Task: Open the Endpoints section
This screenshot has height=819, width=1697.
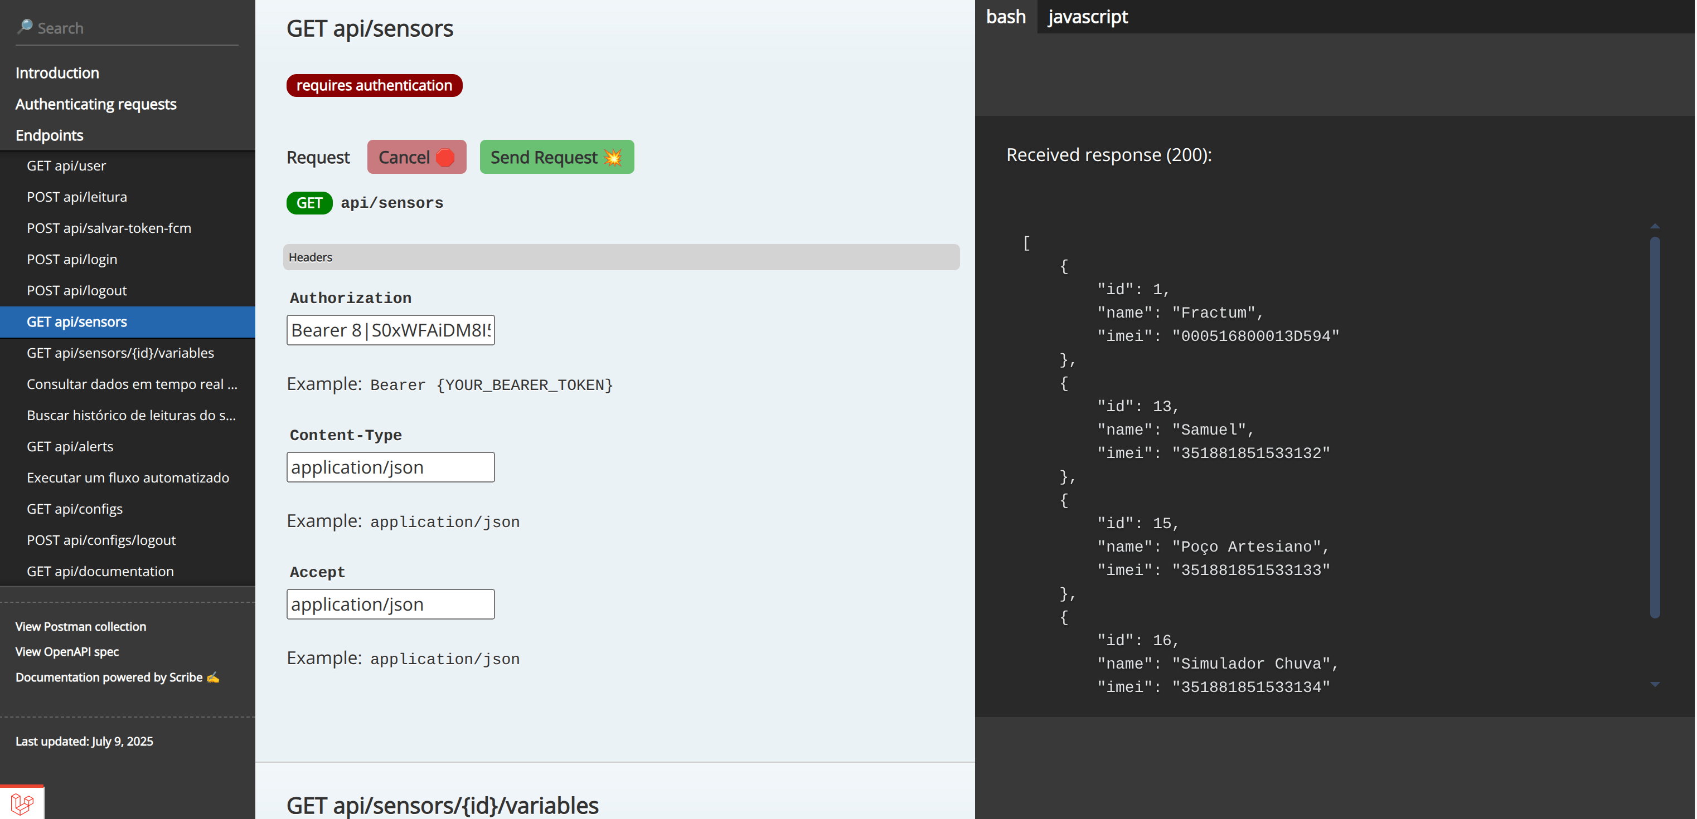Action: point(50,135)
